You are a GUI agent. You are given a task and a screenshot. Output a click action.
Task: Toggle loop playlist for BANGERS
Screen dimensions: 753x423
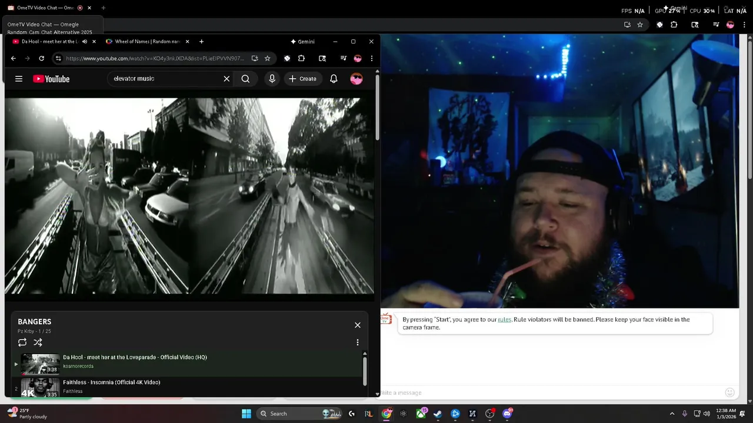click(22, 343)
